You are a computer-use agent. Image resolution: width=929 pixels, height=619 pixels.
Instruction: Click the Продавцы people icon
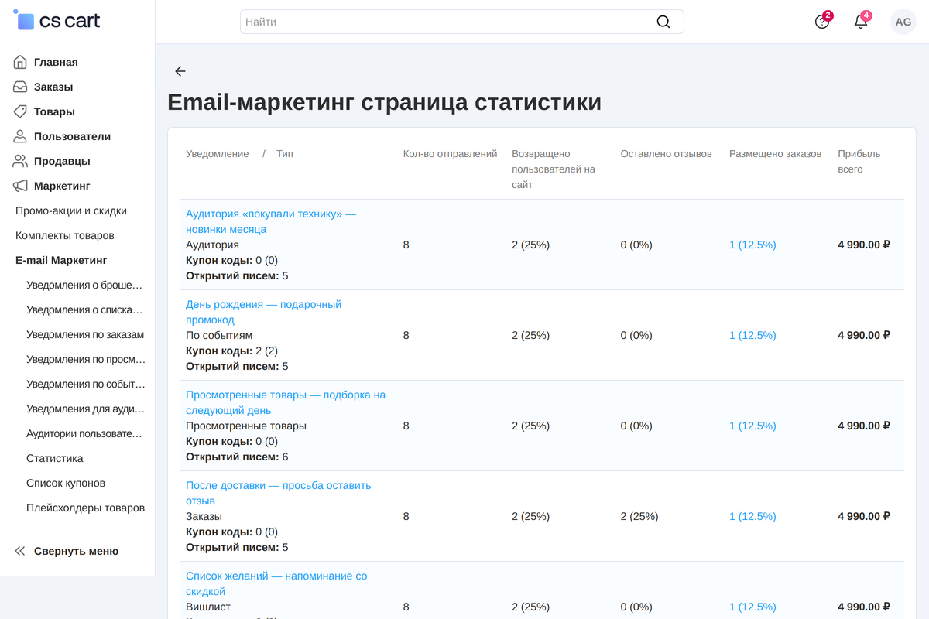tap(20, 161)
